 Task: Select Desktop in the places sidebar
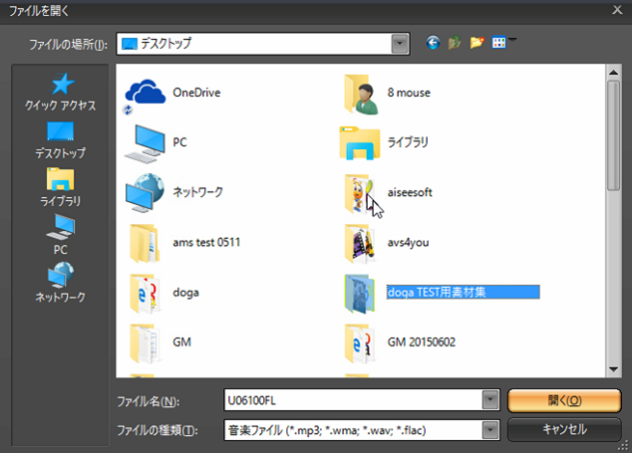point(61,140)
